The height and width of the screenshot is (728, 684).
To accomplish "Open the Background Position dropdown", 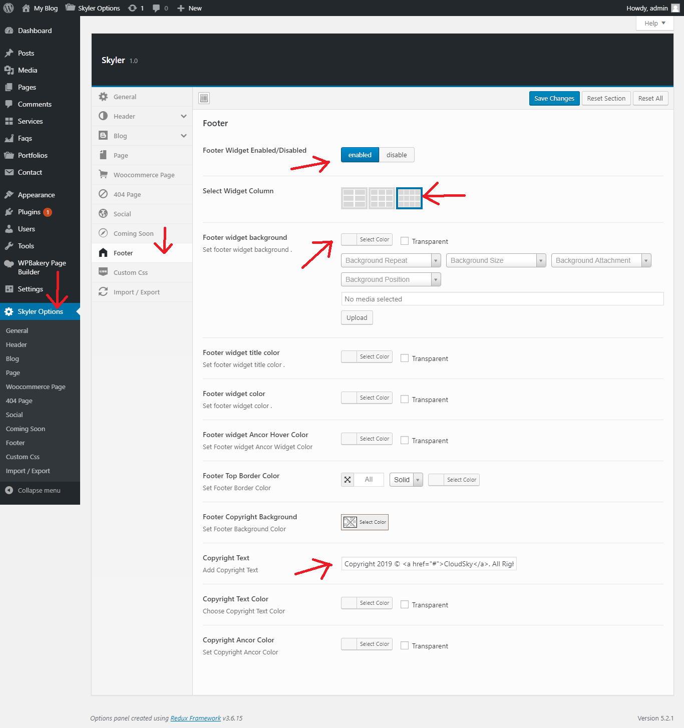I will click(x=391, y=279).
